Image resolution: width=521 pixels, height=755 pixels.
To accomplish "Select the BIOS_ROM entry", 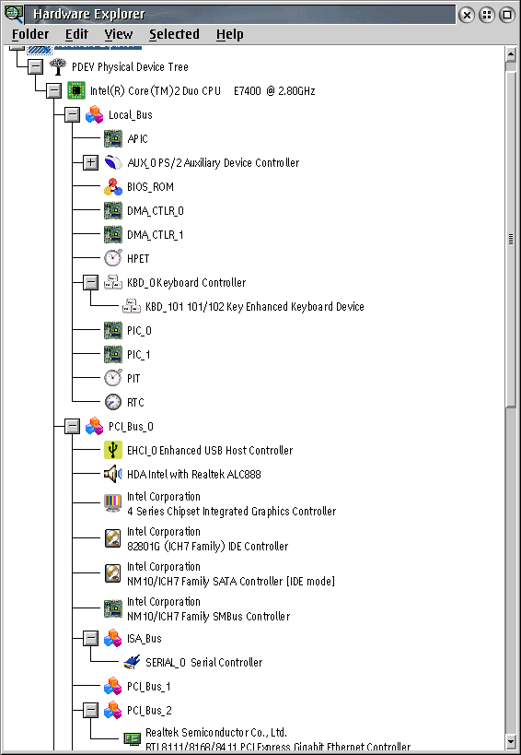I will coord(150,187).
